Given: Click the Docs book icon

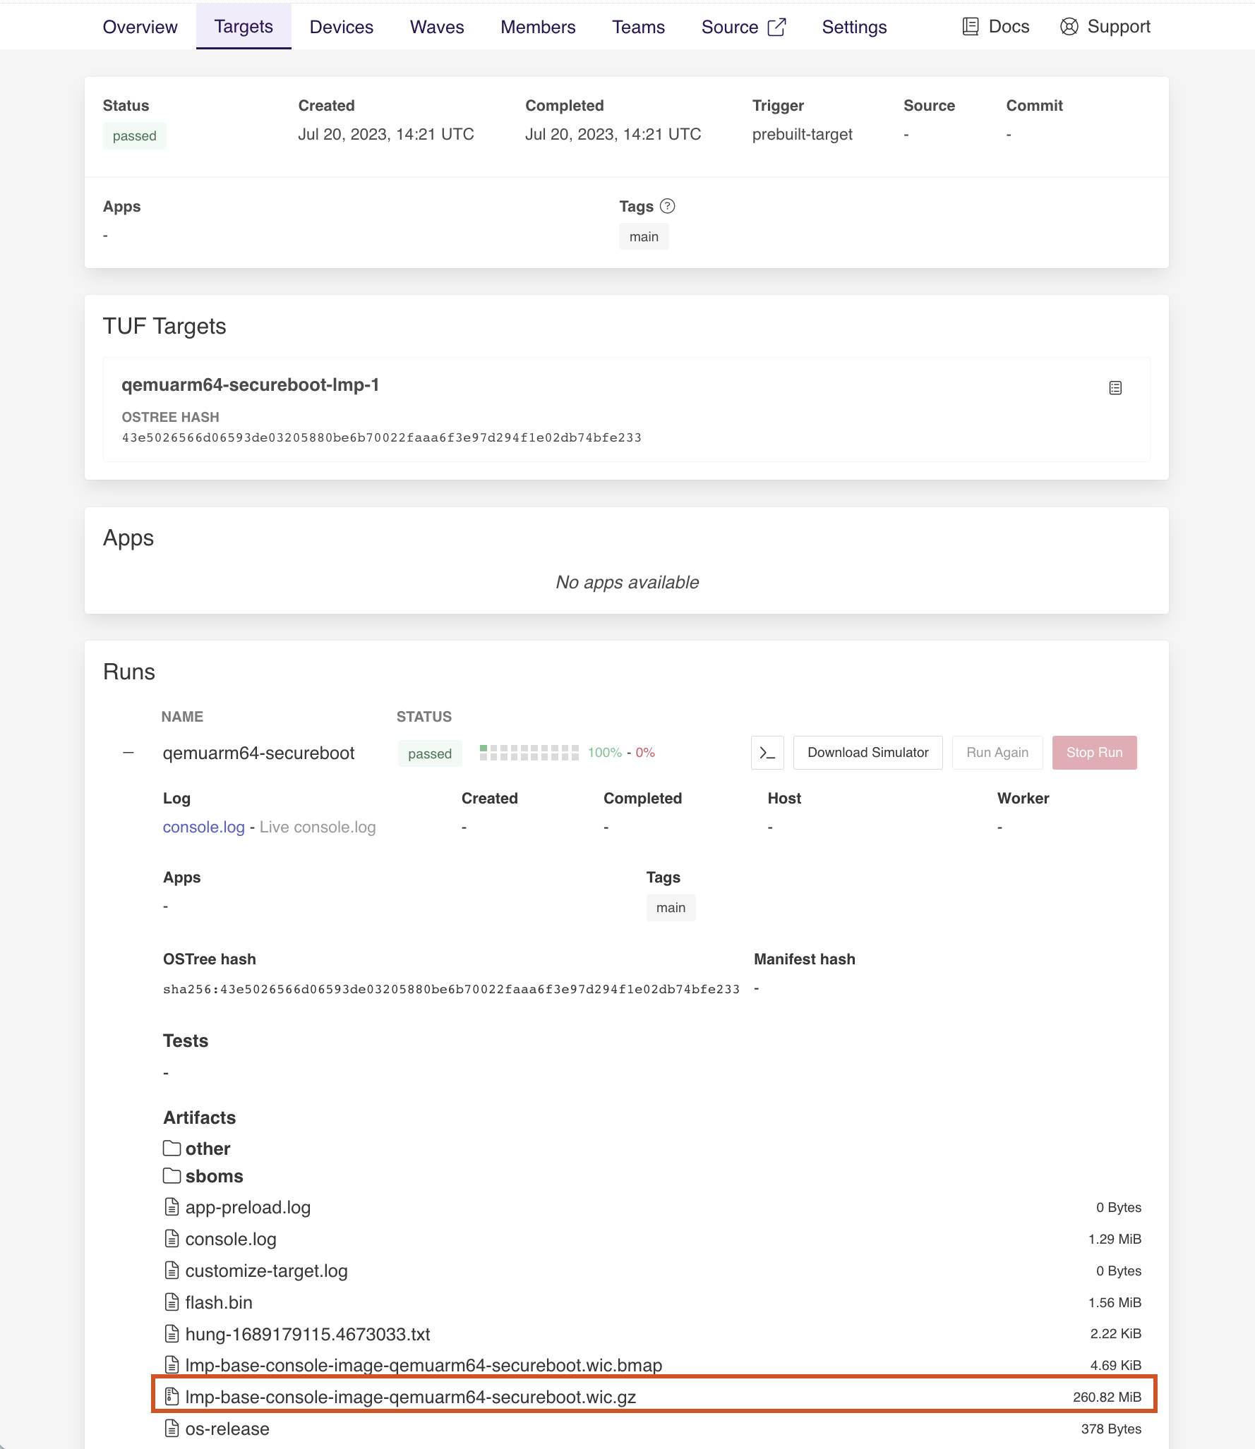Looking at the screenshot, I should pyautogui.click(x=971, y=27).
